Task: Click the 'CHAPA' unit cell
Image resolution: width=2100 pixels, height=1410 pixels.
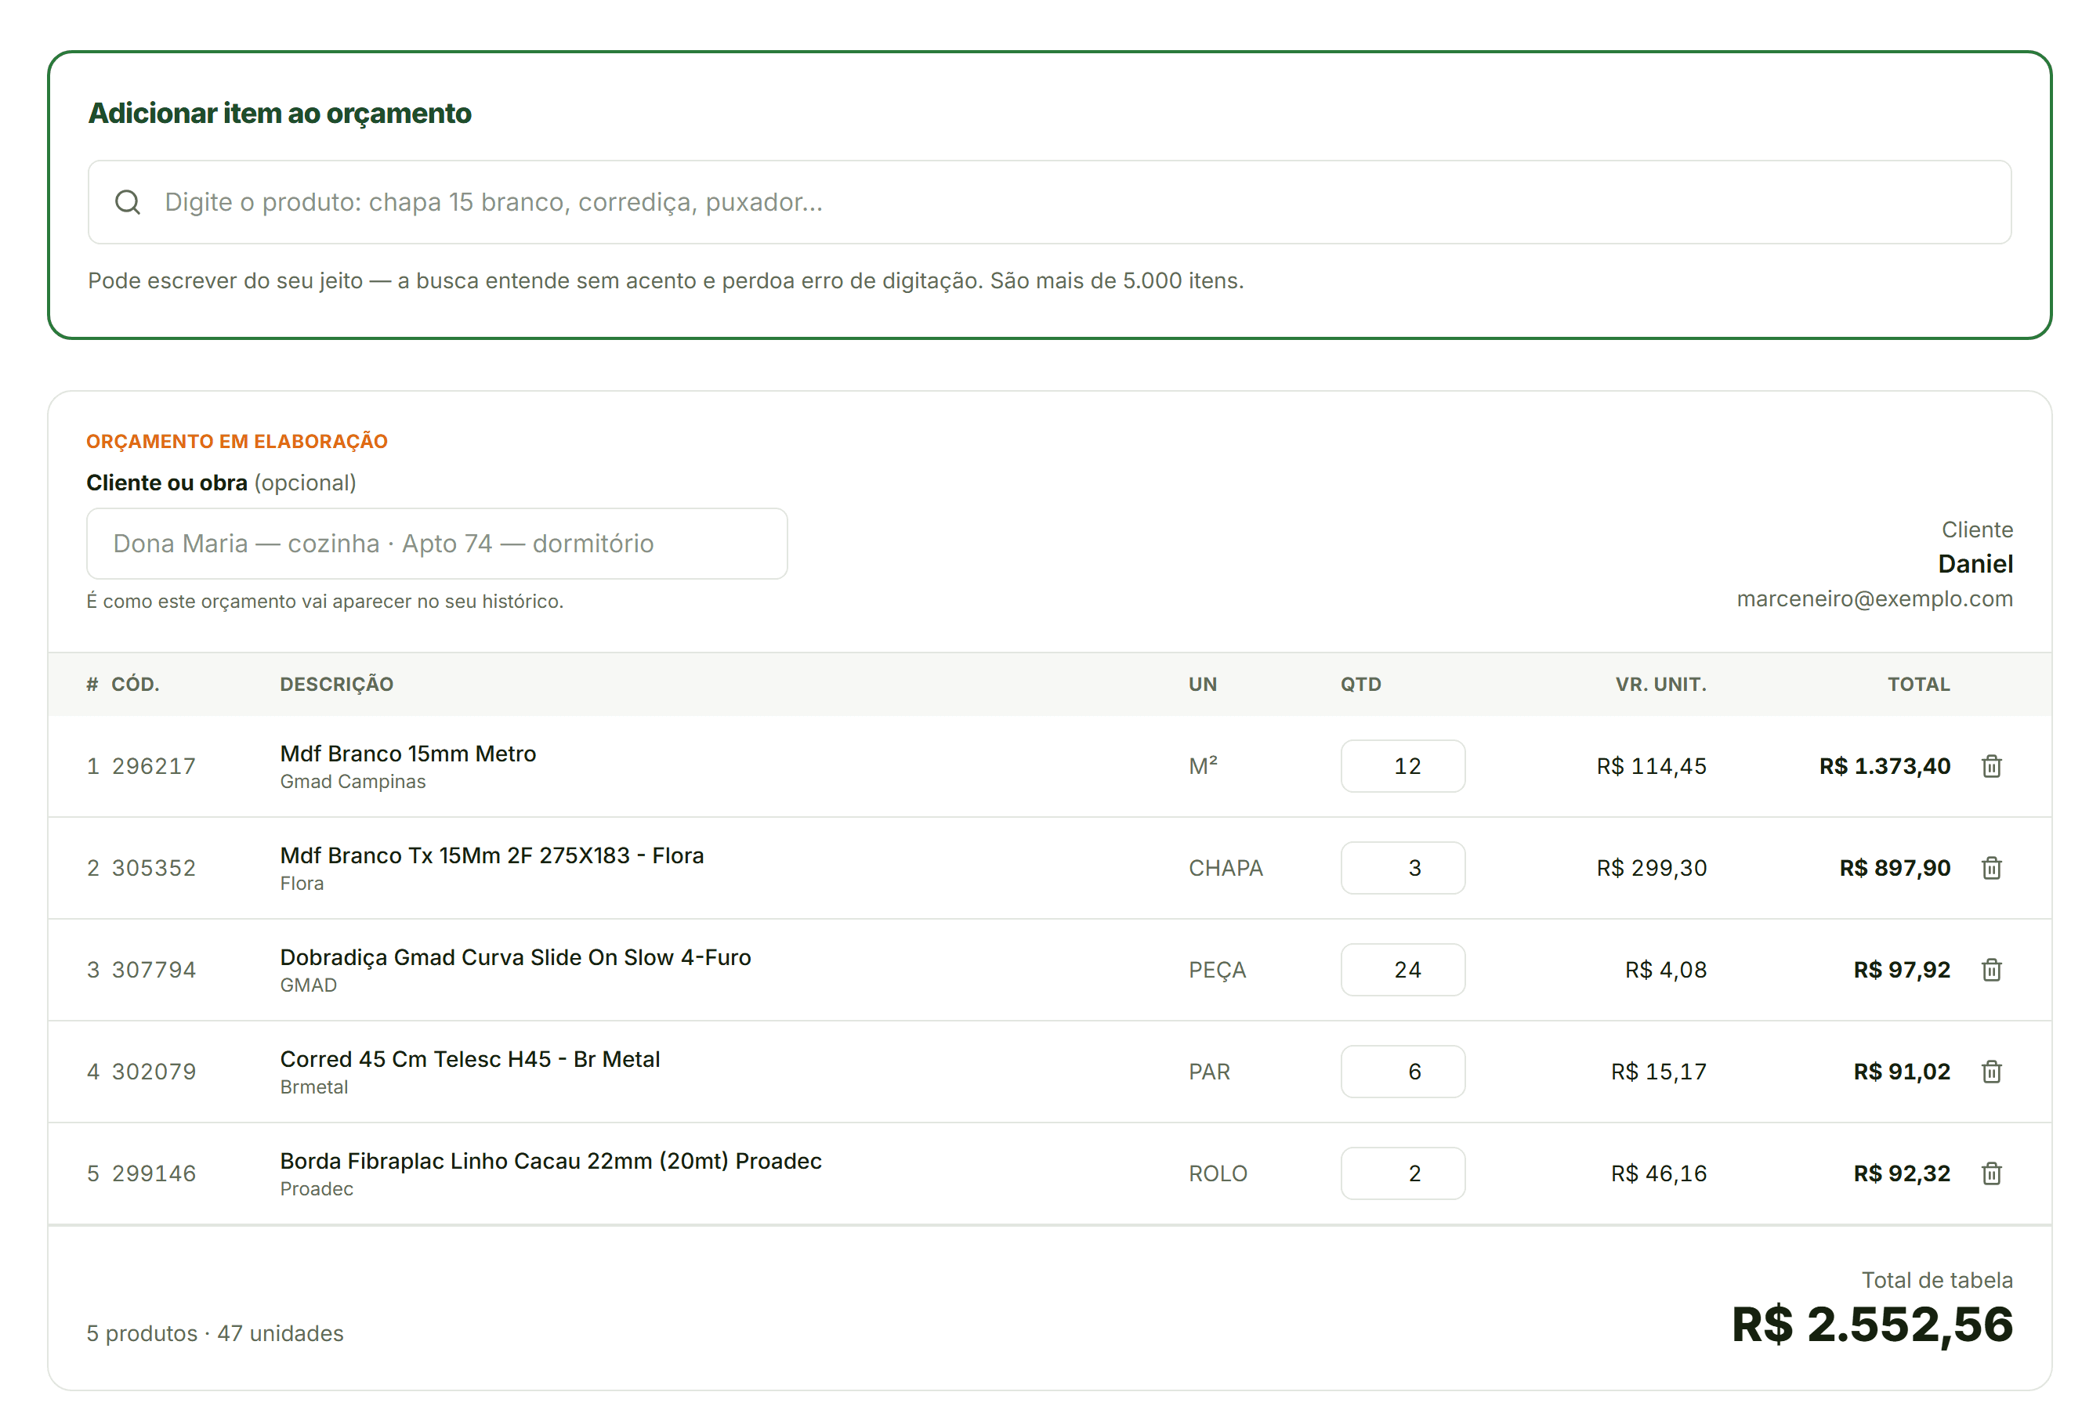Action: [x=1226, y=868]
